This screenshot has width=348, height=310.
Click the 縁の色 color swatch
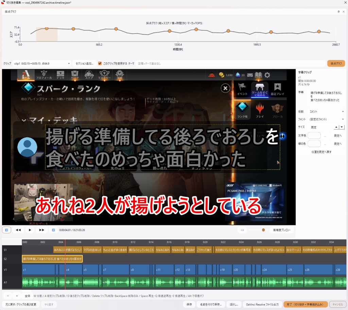click(x=314, y=144)
